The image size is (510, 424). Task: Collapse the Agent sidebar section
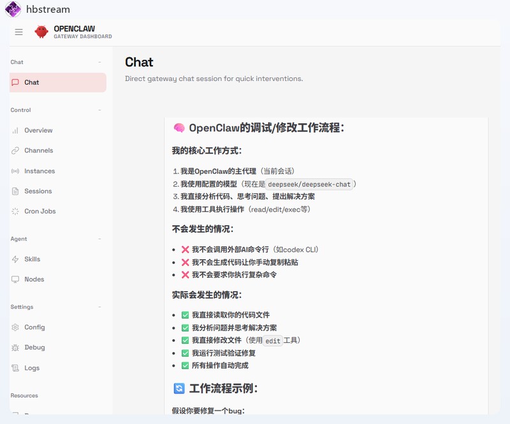[x=99, y=239]
